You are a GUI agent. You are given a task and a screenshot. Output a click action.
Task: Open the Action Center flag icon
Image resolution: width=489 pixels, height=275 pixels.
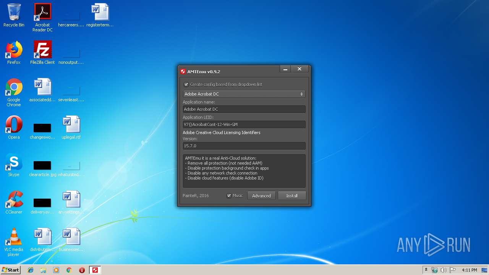coord(453,270)
